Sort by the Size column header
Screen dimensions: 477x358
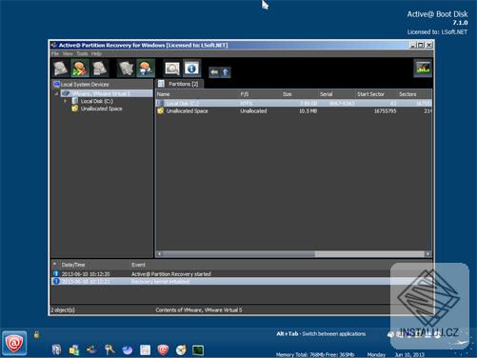pyautogui.click(x=287, y=94)
